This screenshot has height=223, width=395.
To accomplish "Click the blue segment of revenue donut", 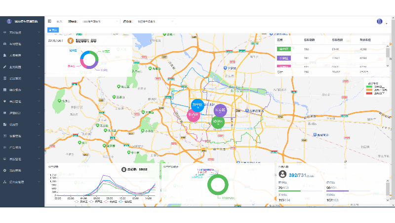I will 84,55.
